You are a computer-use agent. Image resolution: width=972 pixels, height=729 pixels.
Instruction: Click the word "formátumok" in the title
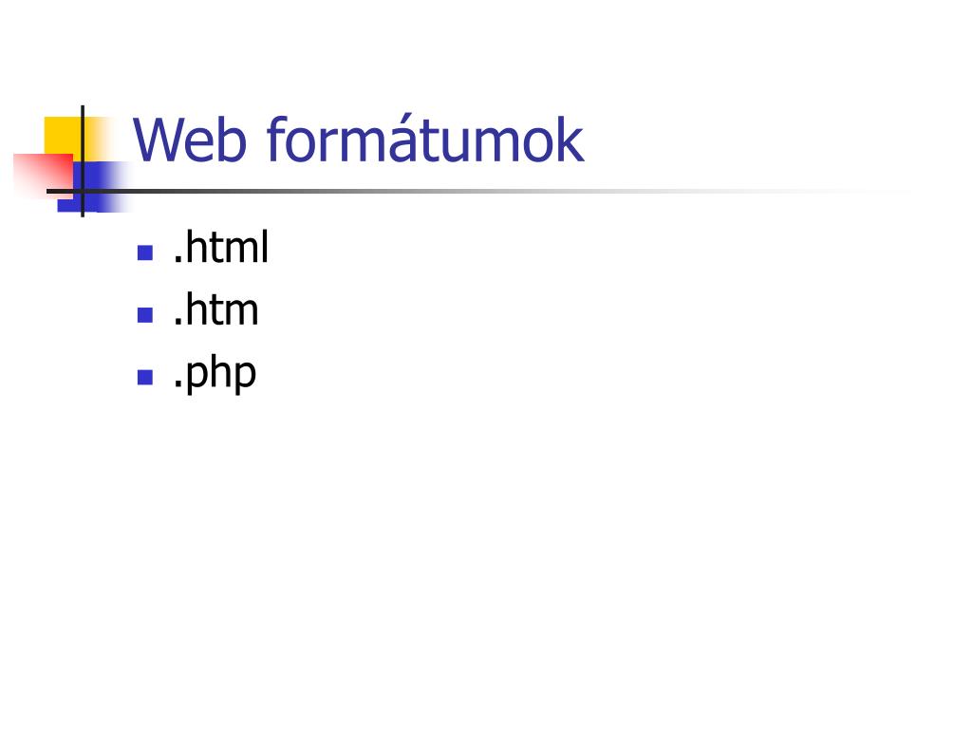pyautogui.click(x=425, y=139)
